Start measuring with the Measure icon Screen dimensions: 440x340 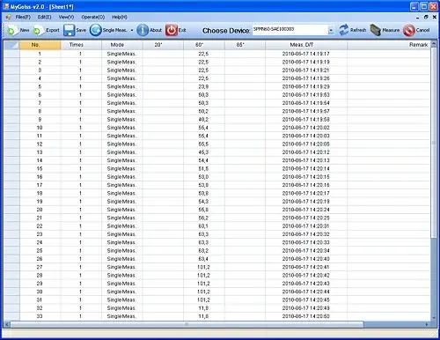coord(375,30)
